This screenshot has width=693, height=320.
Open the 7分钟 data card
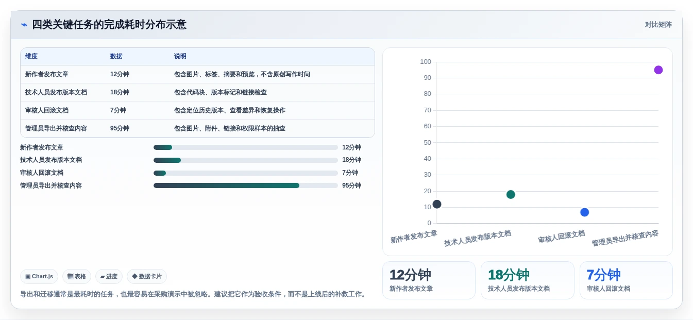click(x=626, y=280)
